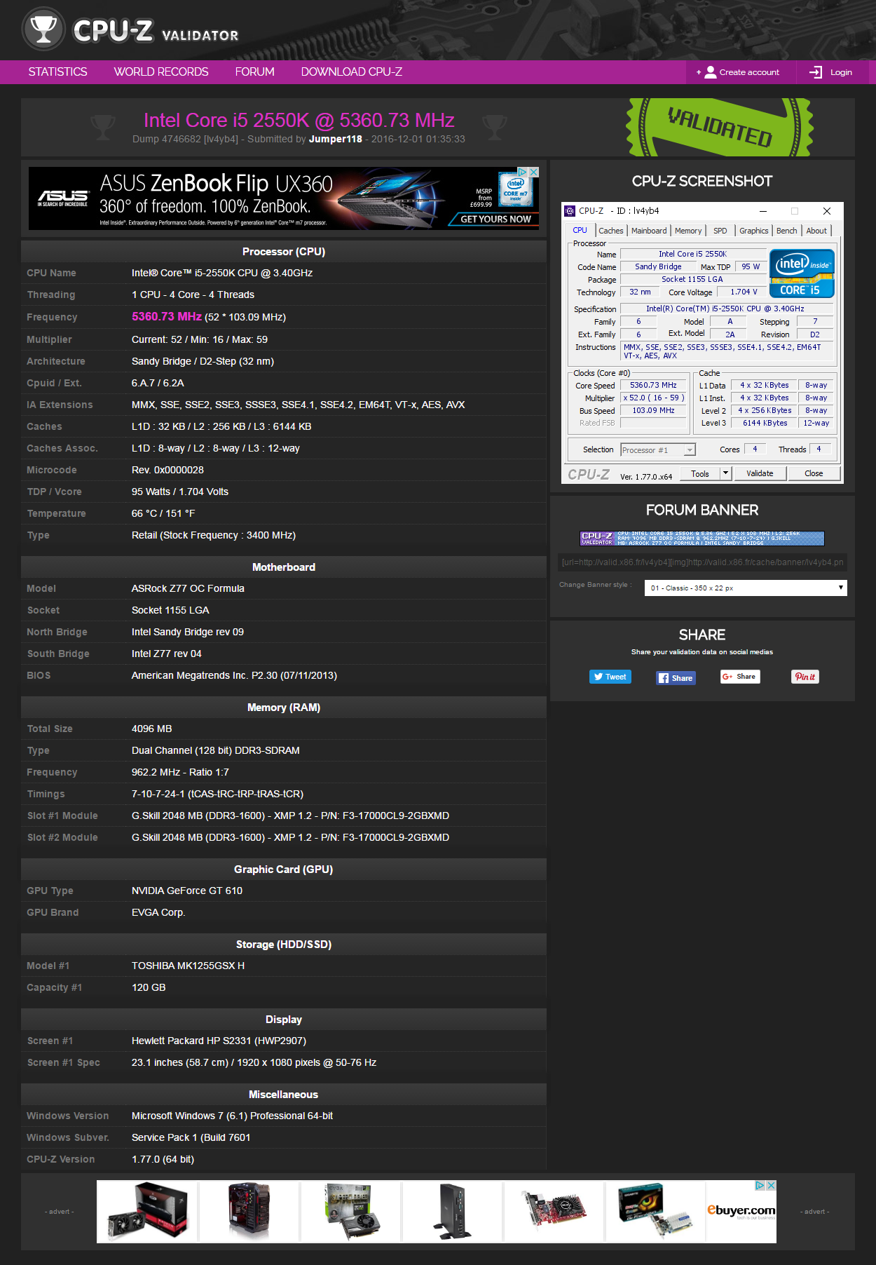The width and height of the screenshot is (876, 1265).
Task: Click the memory Timings value 7-10-7-24-1
Action: (217, 794)
